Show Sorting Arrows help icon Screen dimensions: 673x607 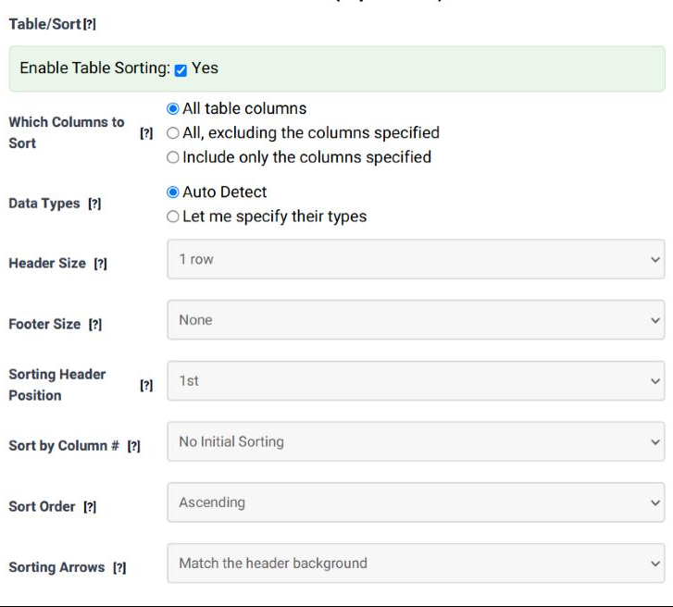tap(119, 567)
